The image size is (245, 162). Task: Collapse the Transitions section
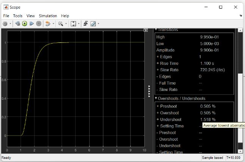[156, 29]
